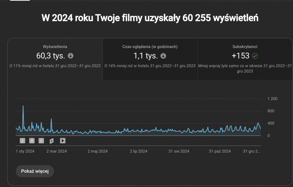Click the "31 paź 2024" axis date
Image resolution: width=293 pixels, height=187 pixels.
tap(220, 151)
